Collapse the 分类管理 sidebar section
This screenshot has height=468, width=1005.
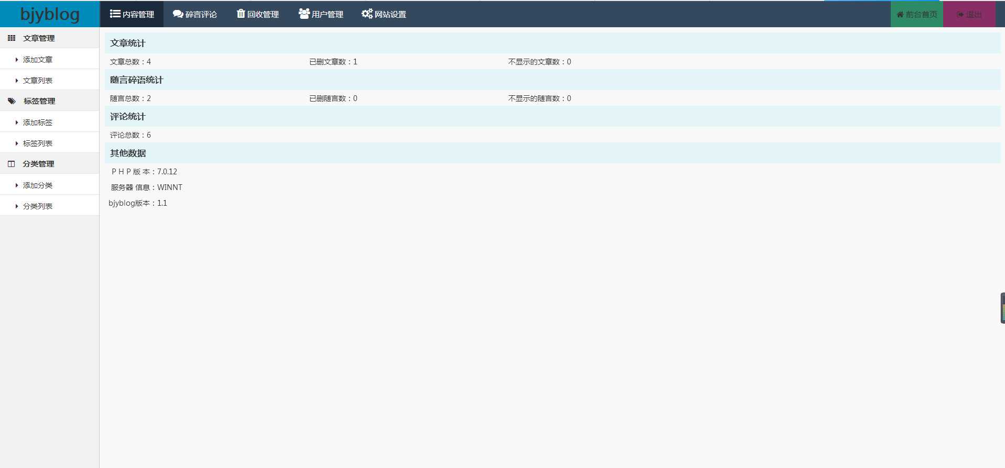(x=50, y=164)
